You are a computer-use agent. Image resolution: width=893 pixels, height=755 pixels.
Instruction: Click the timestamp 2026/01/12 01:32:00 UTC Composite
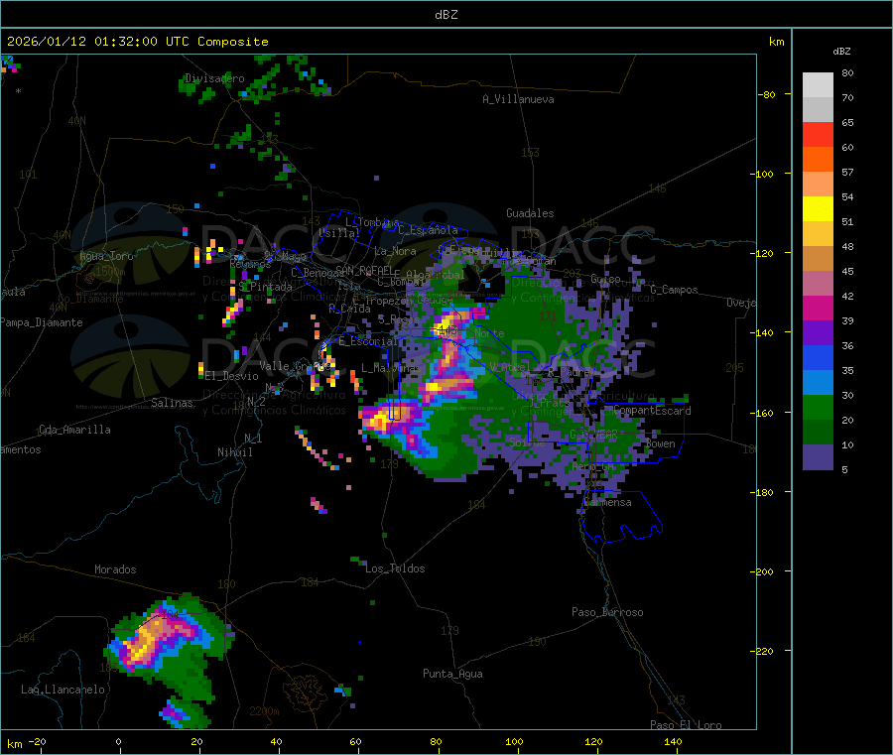[x=137, y=42]
